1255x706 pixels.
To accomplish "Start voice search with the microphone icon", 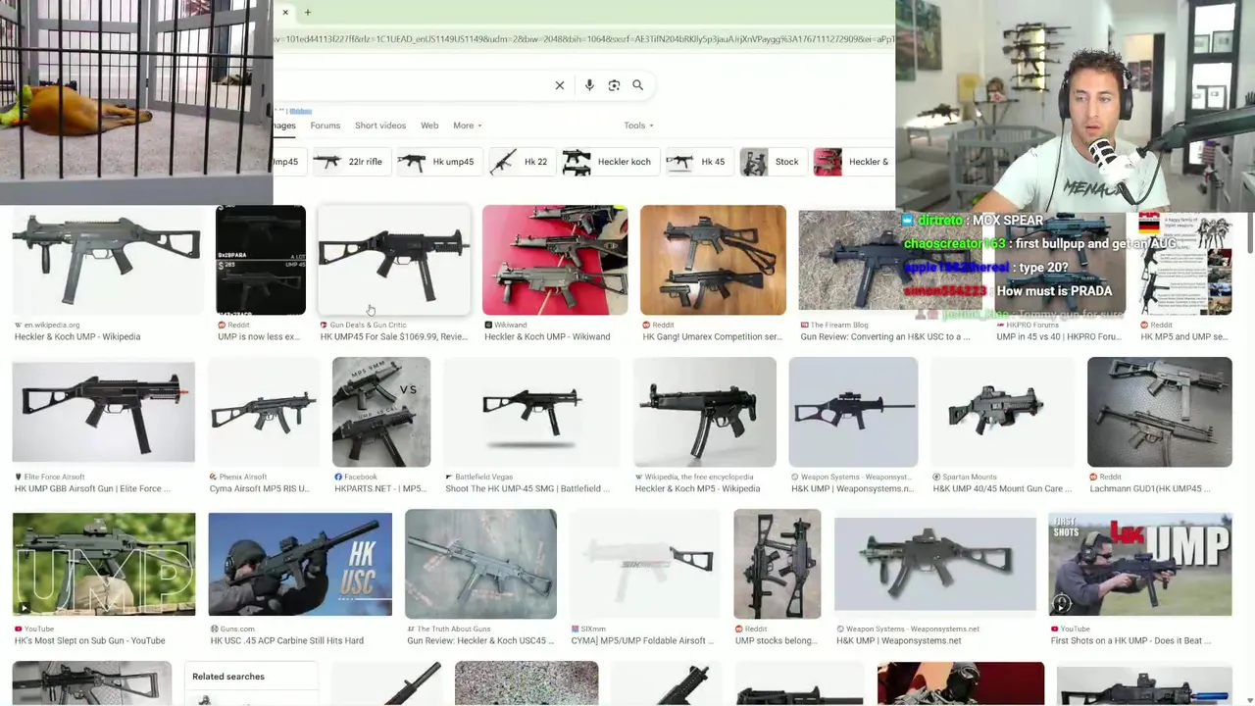I will tap(589, 85).
